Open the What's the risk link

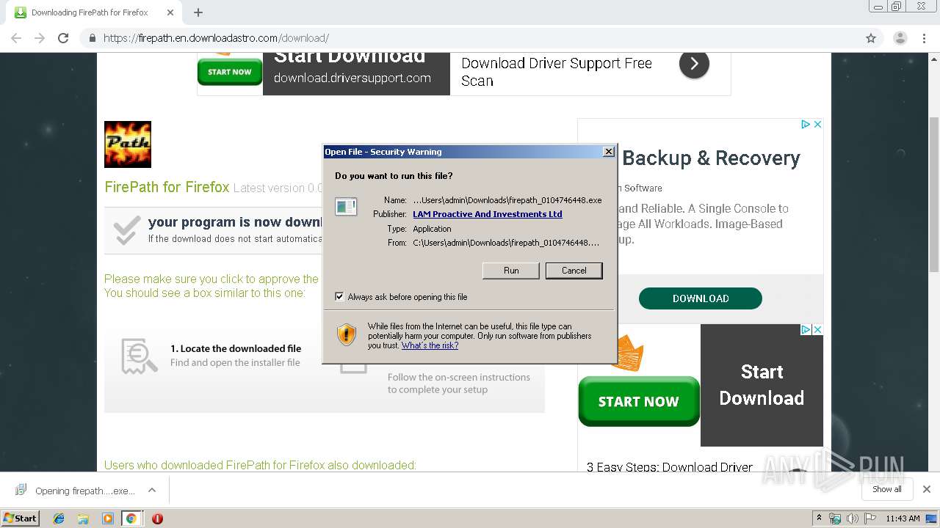(430, 345)
